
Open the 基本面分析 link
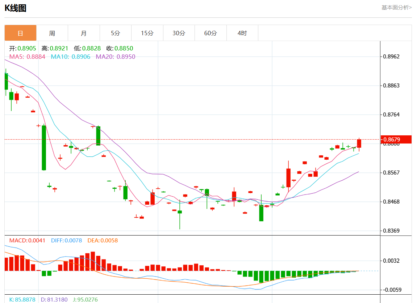coord(396,7)
